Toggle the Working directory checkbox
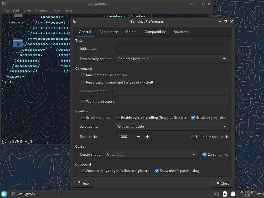 pyautogui.click(x=83, y=101)
